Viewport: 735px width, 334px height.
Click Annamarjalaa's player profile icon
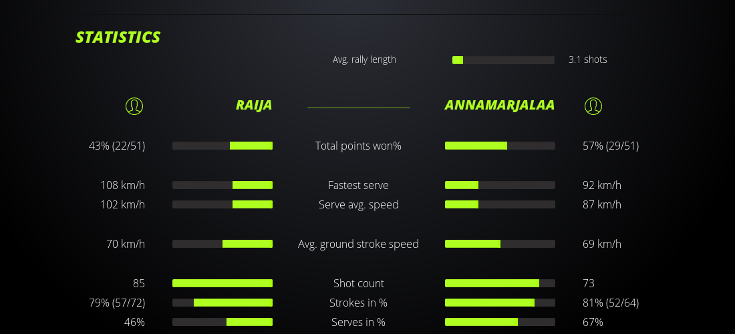point(593,106)
